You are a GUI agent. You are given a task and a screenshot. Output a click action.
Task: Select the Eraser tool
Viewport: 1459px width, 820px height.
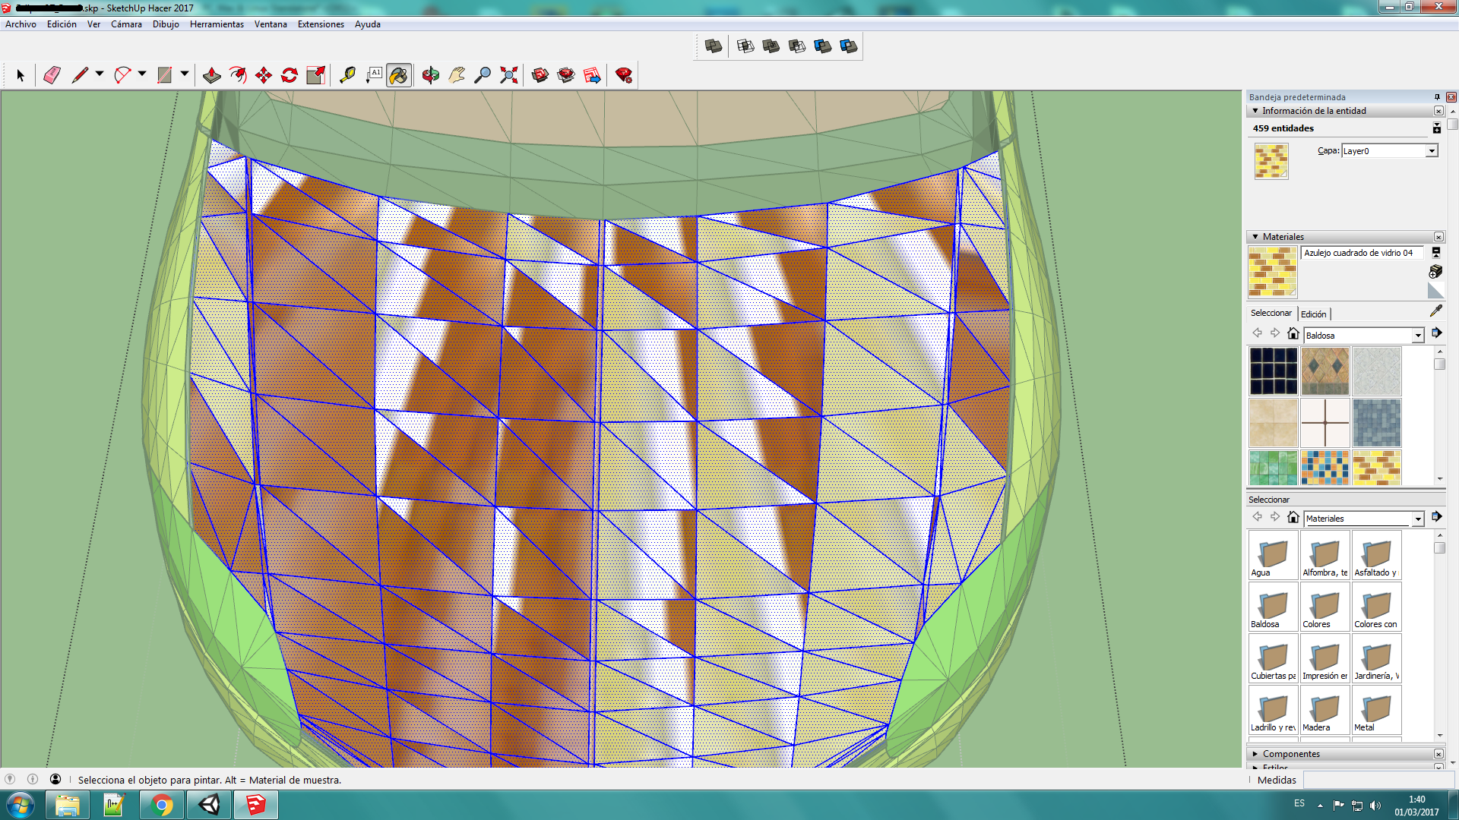click(52, 75)
